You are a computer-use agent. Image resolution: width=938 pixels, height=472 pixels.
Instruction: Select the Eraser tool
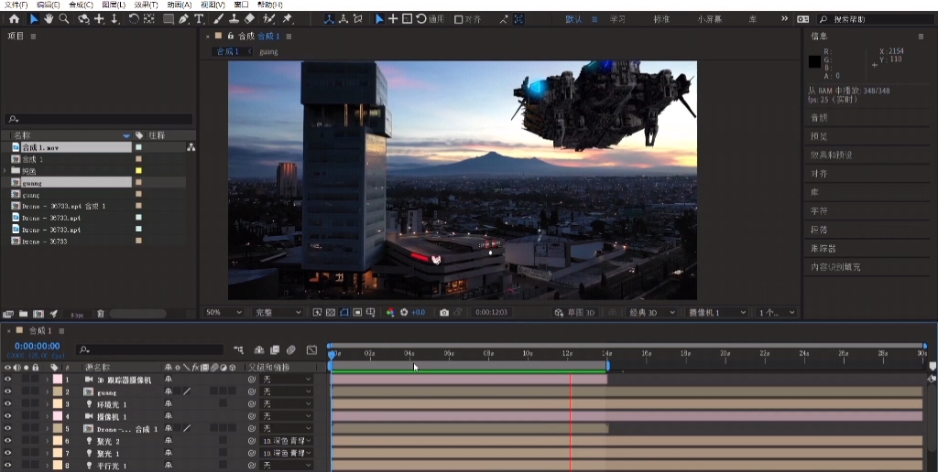249,18
